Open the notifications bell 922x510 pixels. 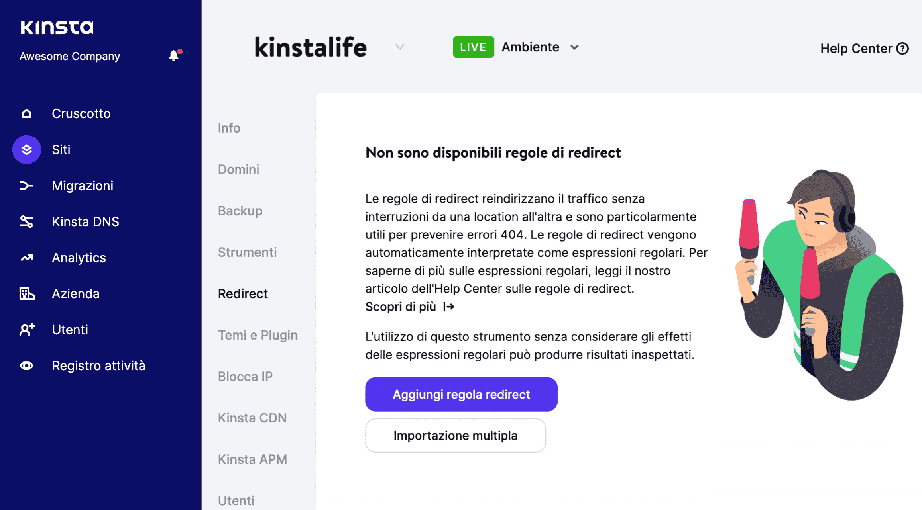coord(174,55)
